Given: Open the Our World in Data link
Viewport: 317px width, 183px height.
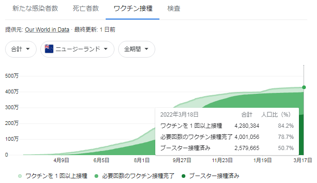Looking at the screenshot, I should 47,30.
